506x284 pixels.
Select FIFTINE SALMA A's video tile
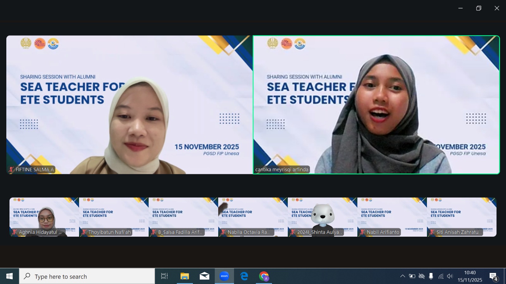129,105
